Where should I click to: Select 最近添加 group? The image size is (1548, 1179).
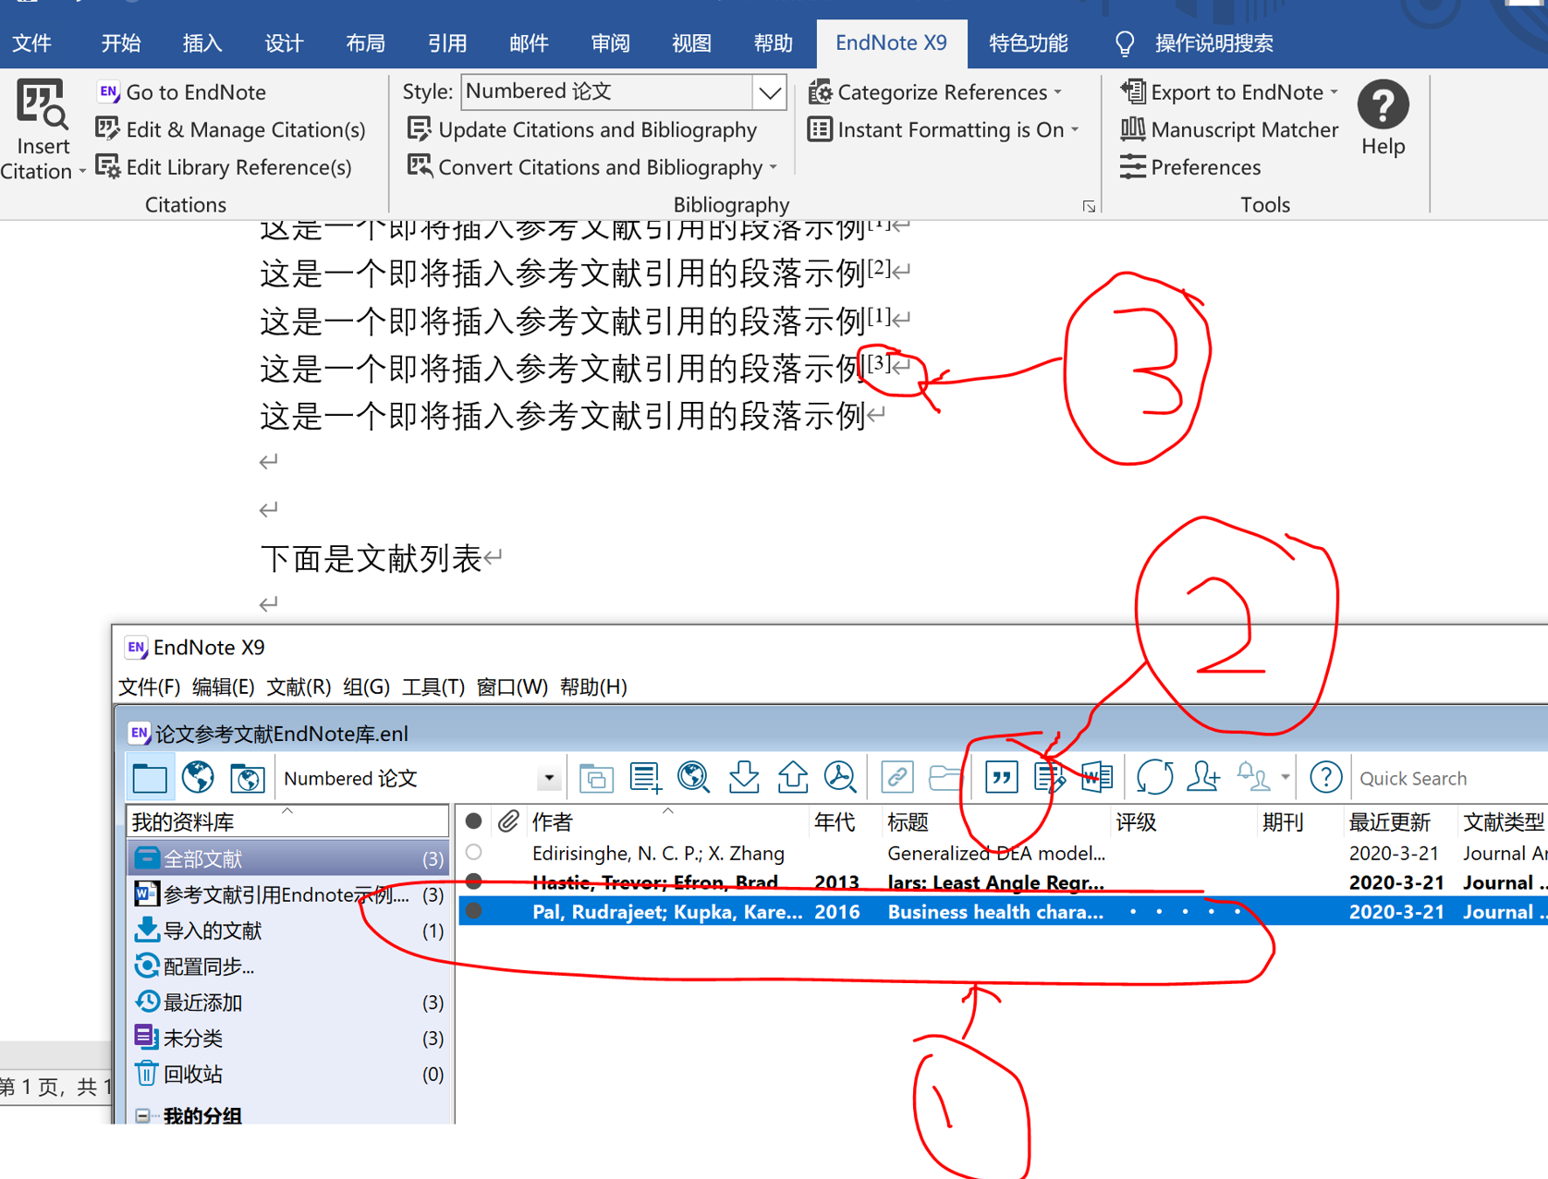288,1003
